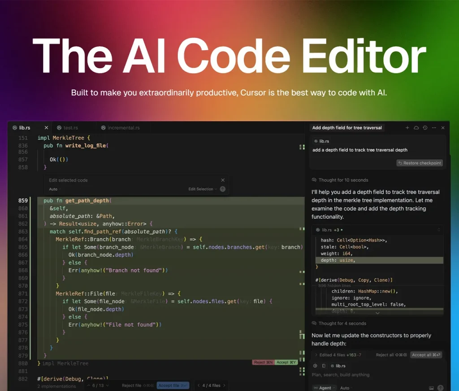
Task: Expand the Edited 4 files summary
Action: coord(338,355)
